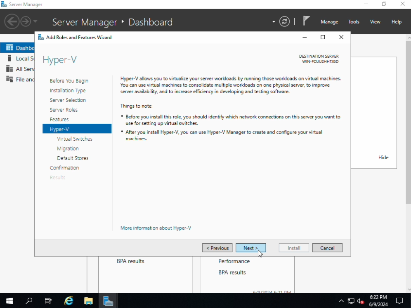The height and width of the screenshot is (308, 411).
Task: Click the Refresh icon in Server Manager header
Action: [284, 21]
